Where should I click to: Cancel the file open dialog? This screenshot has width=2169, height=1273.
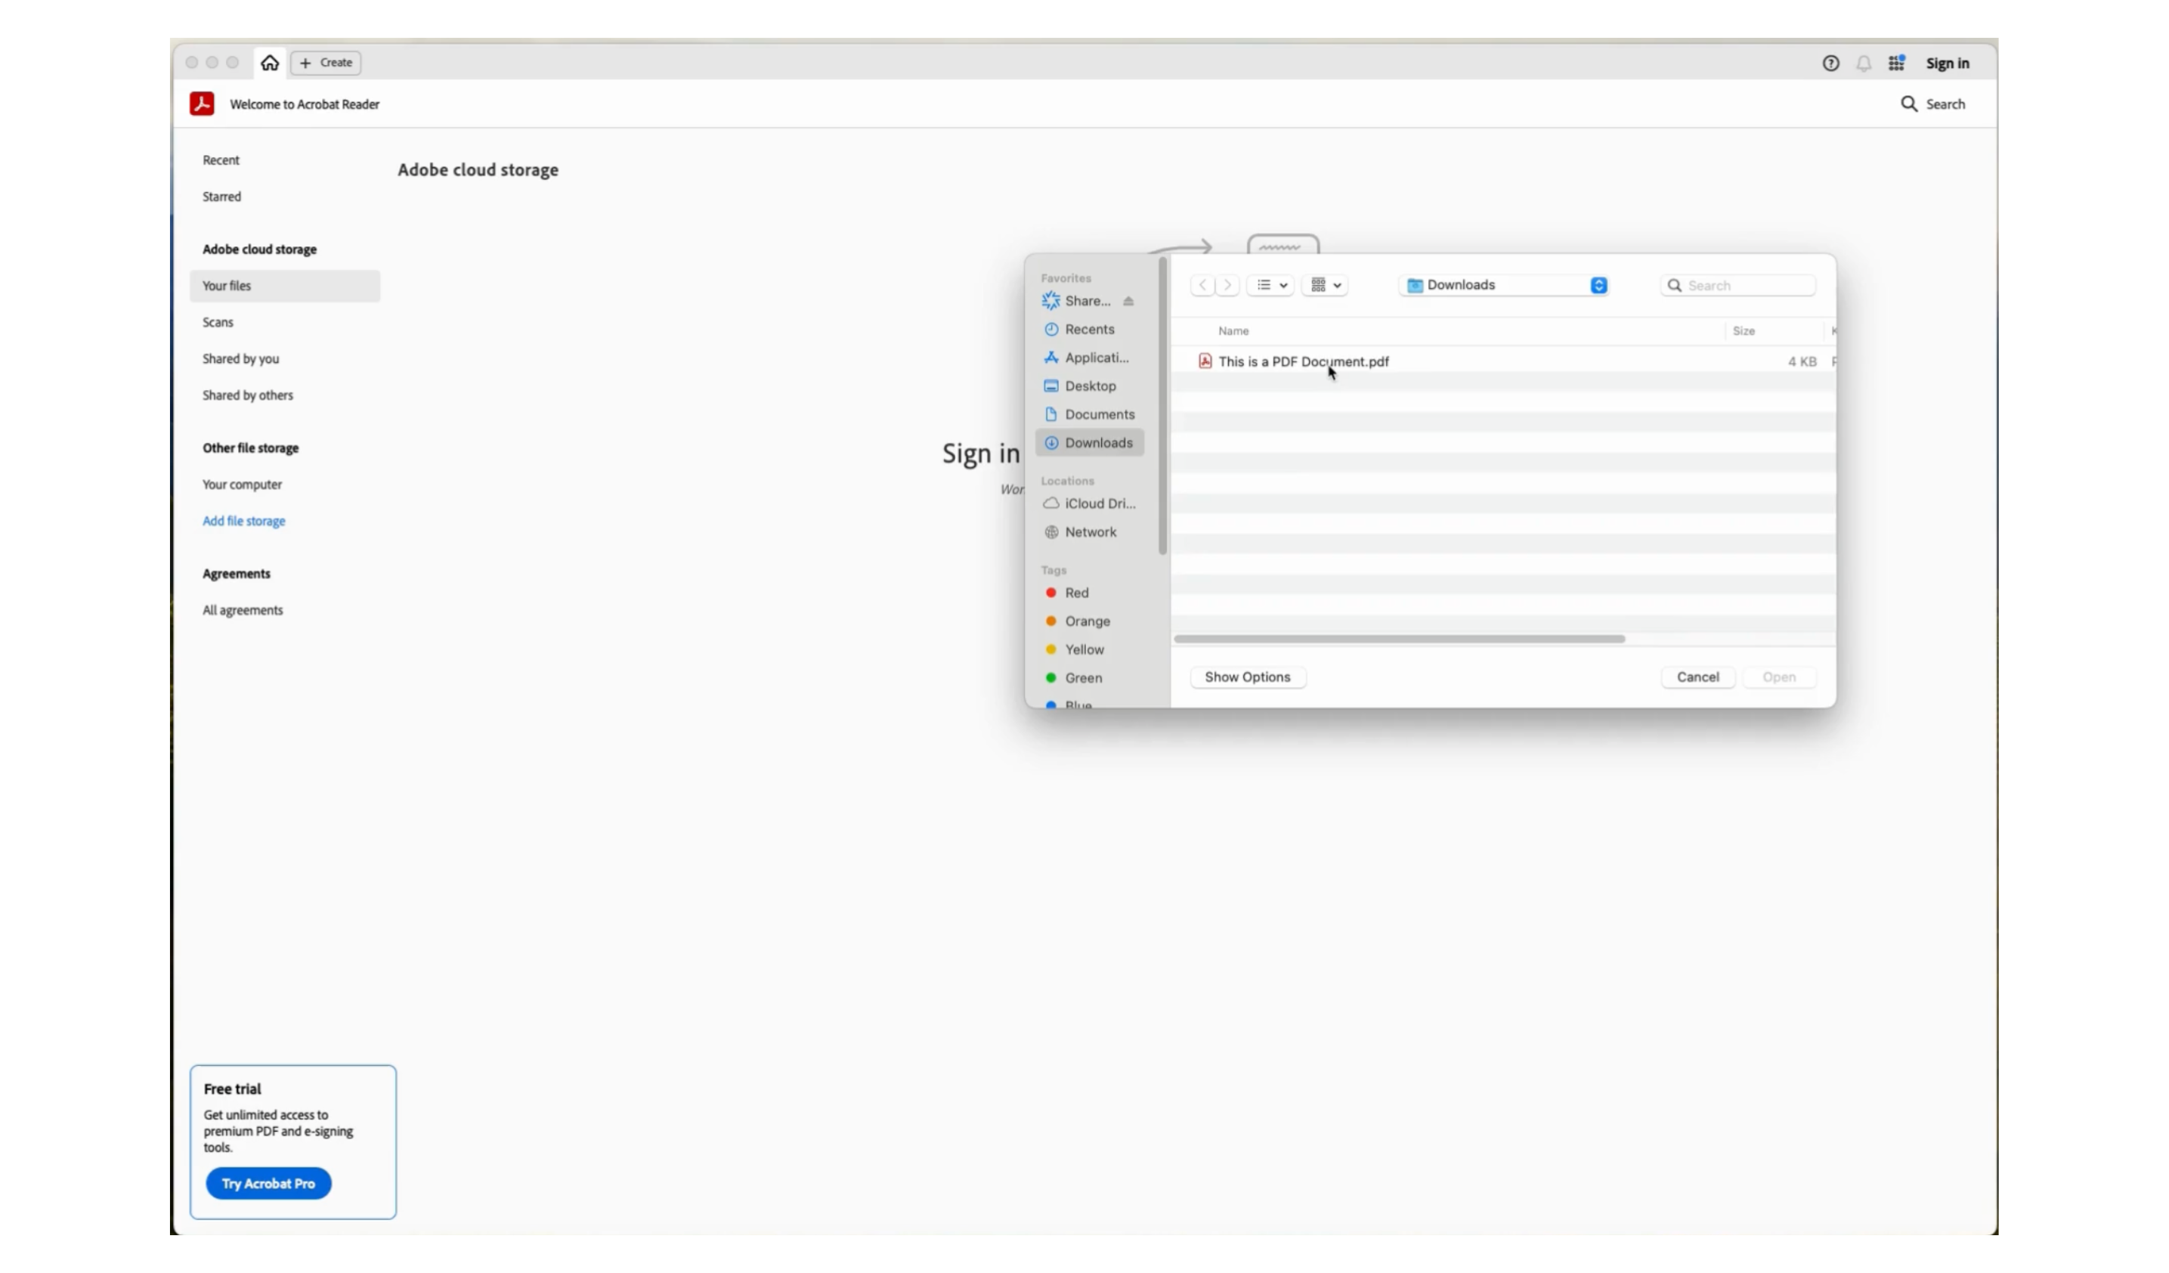tap(1697, 677)
